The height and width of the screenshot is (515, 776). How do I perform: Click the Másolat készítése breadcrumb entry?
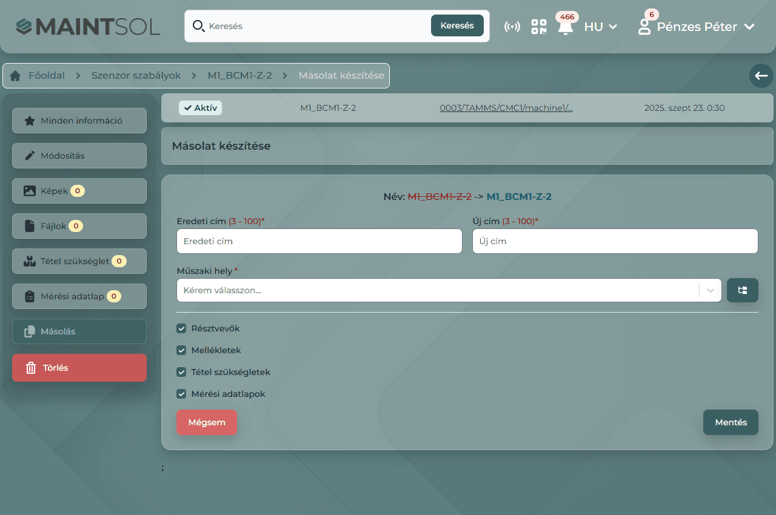(x=341, y=76)
